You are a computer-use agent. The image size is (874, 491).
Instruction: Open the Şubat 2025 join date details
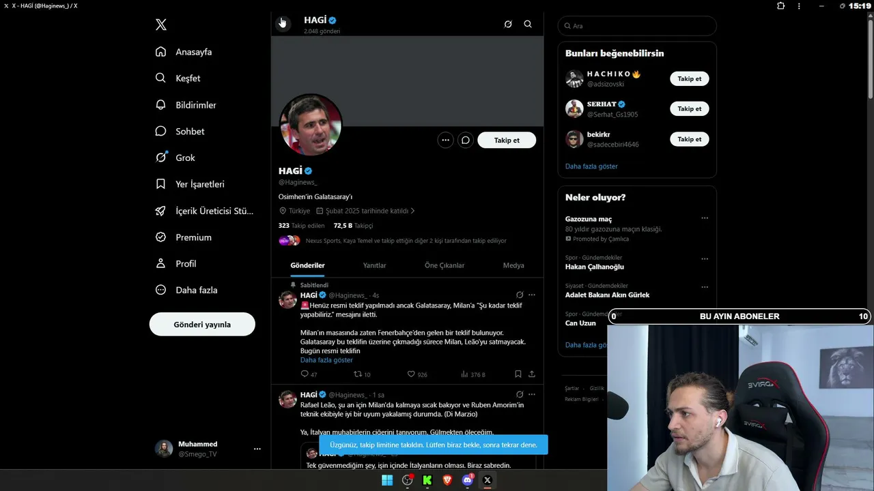click(366, 211)
